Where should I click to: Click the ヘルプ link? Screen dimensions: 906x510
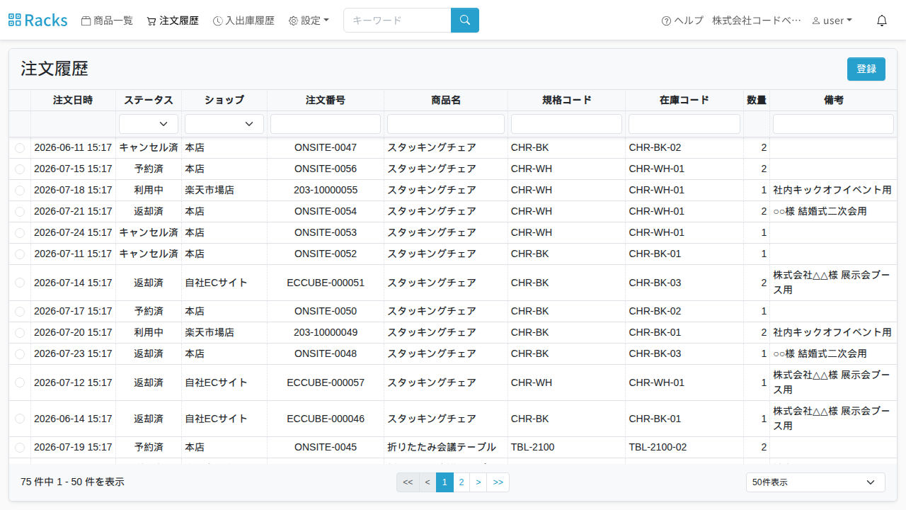click(x=682, y=21)
